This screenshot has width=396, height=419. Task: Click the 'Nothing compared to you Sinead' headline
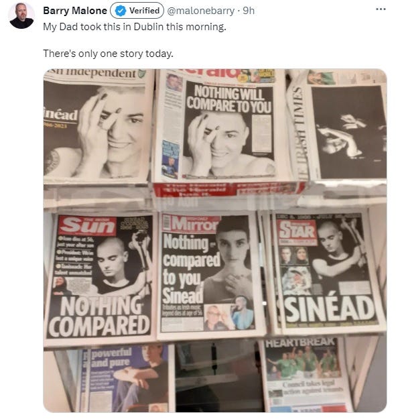(x=190, y=269)
